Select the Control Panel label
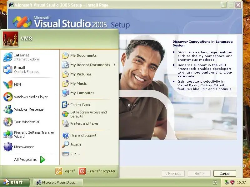This screenshot has width=250, height=187. coord(80,105)
